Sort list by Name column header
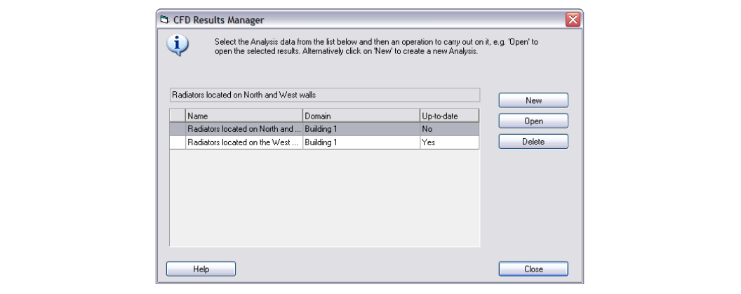Image resolution: width=741 pixels, height=294 pixels. tap(243, 116)
